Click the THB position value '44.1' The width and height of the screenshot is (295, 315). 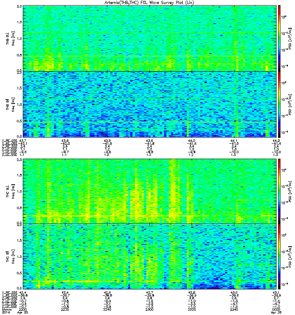click(234, 141)
